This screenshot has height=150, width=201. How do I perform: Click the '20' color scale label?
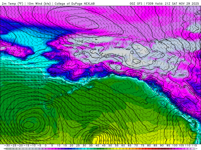pyautogui.click(x=71, y=145)
